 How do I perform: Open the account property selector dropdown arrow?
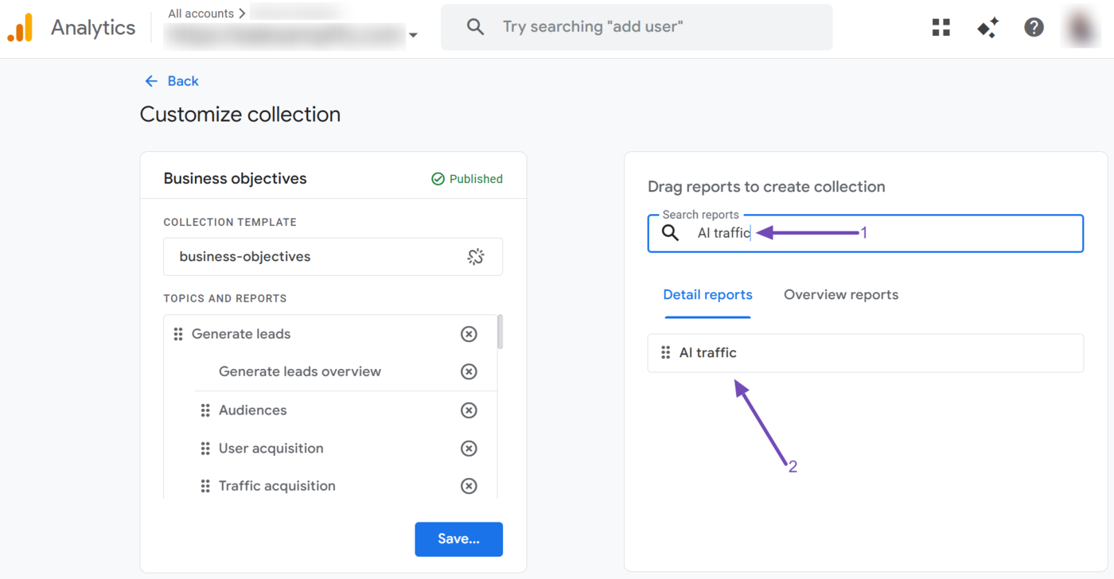(413, 35)
